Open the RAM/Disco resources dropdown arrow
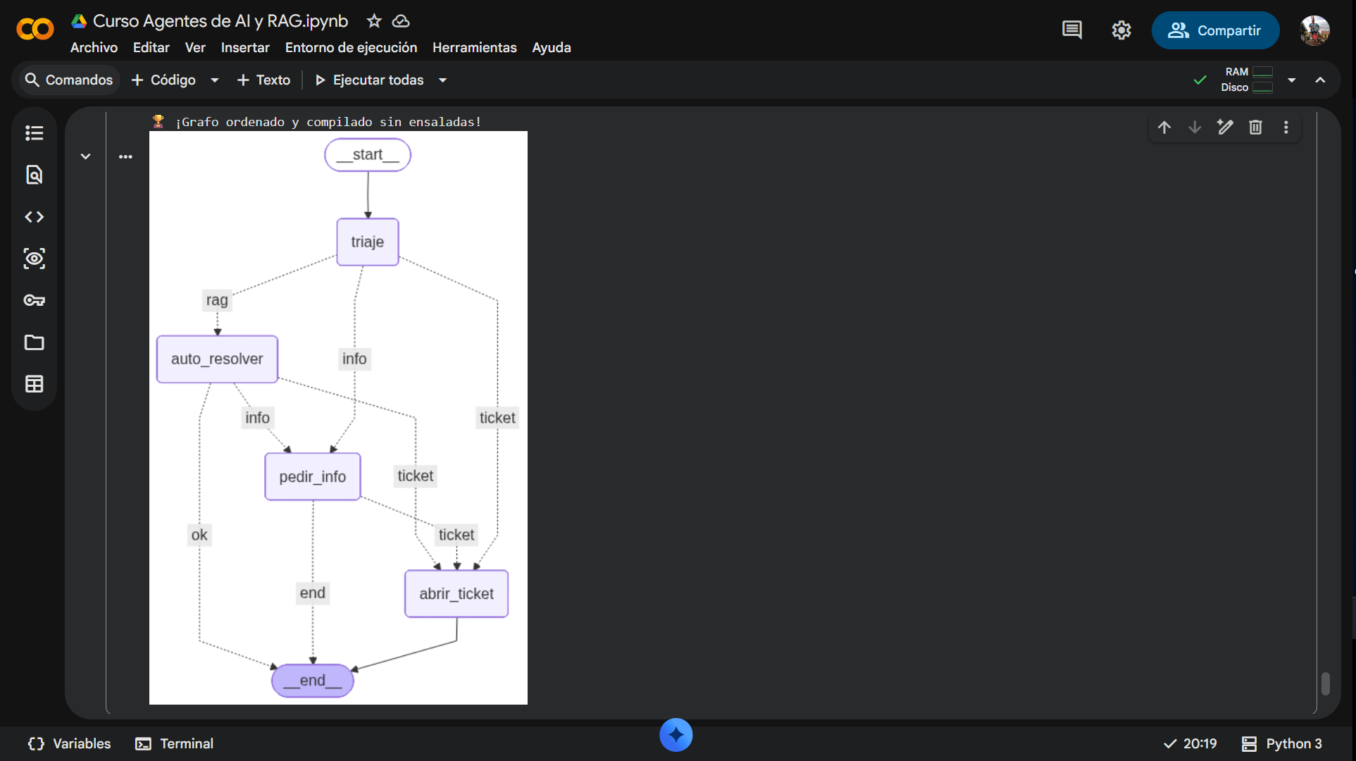Image resolution: width=1356 pixels, height=761 pixels. [1292, 80]
